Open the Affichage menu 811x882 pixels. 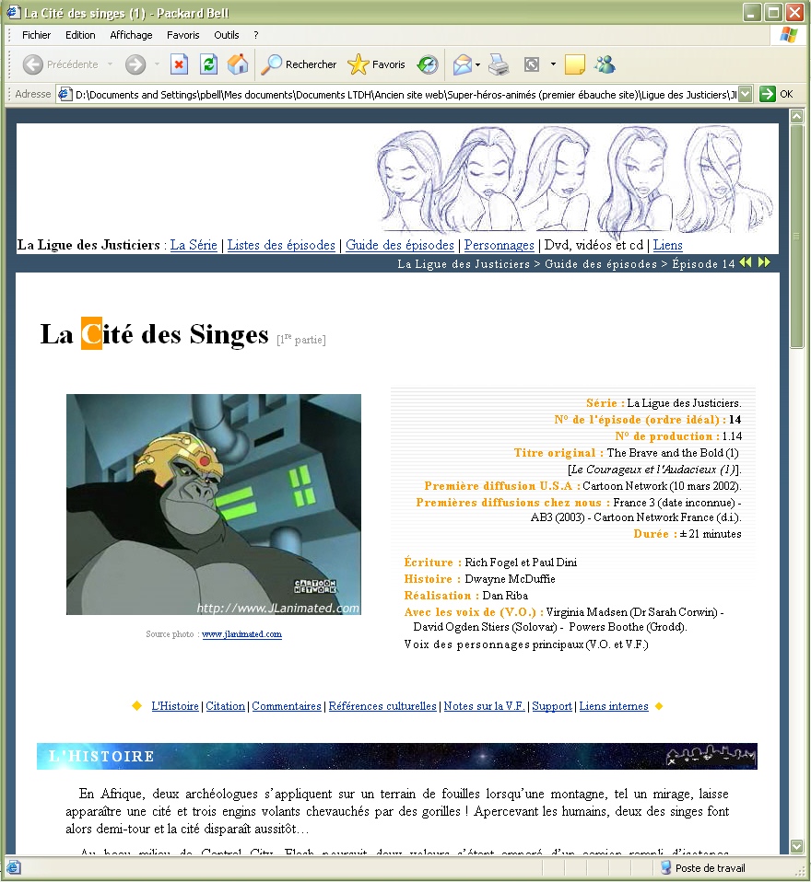point(131,35)
